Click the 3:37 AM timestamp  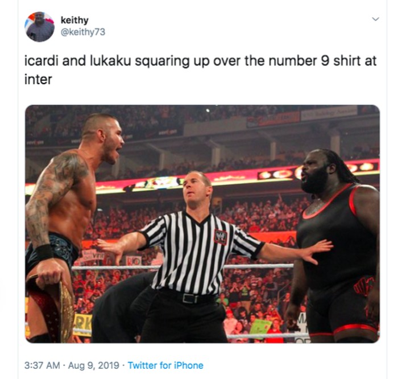pyautogui.click(x=42, y=365)
